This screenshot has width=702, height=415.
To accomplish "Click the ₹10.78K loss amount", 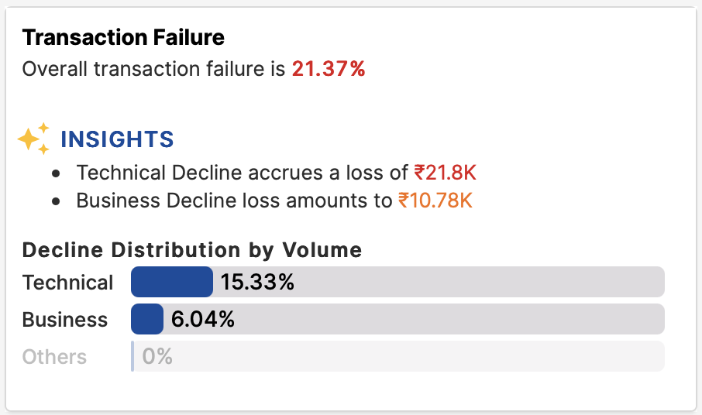I will point(435,201).
